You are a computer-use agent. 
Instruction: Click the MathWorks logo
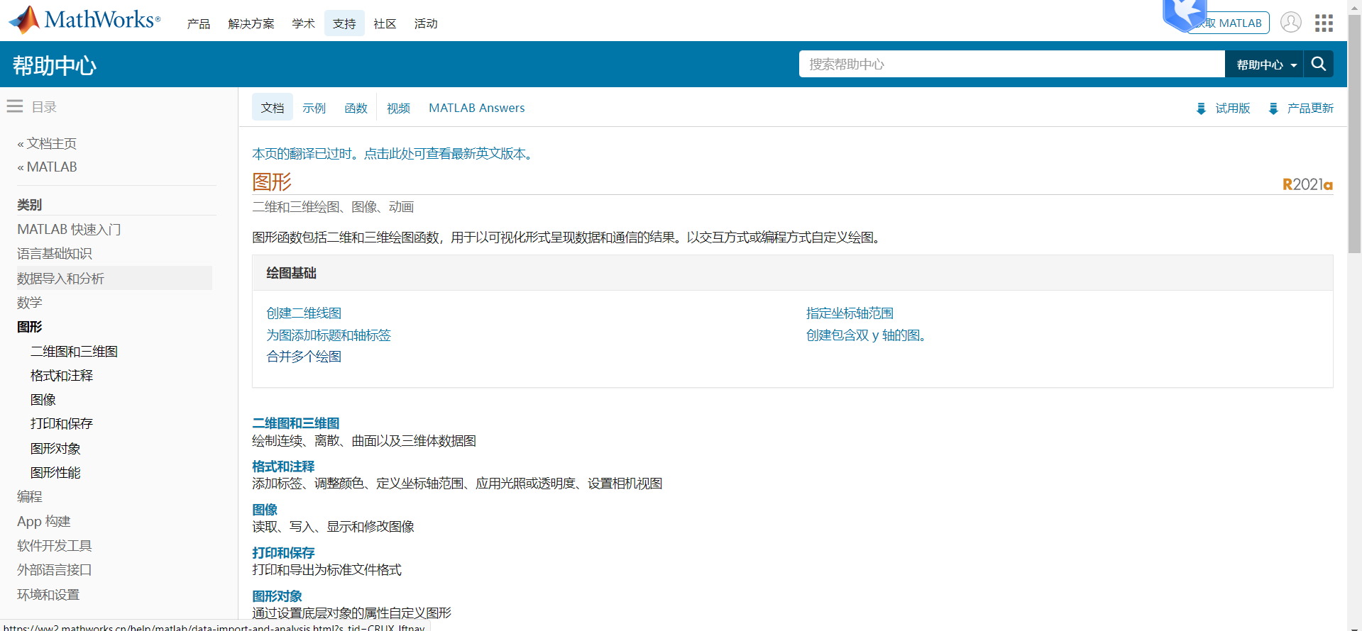click(x=84, y=20)
